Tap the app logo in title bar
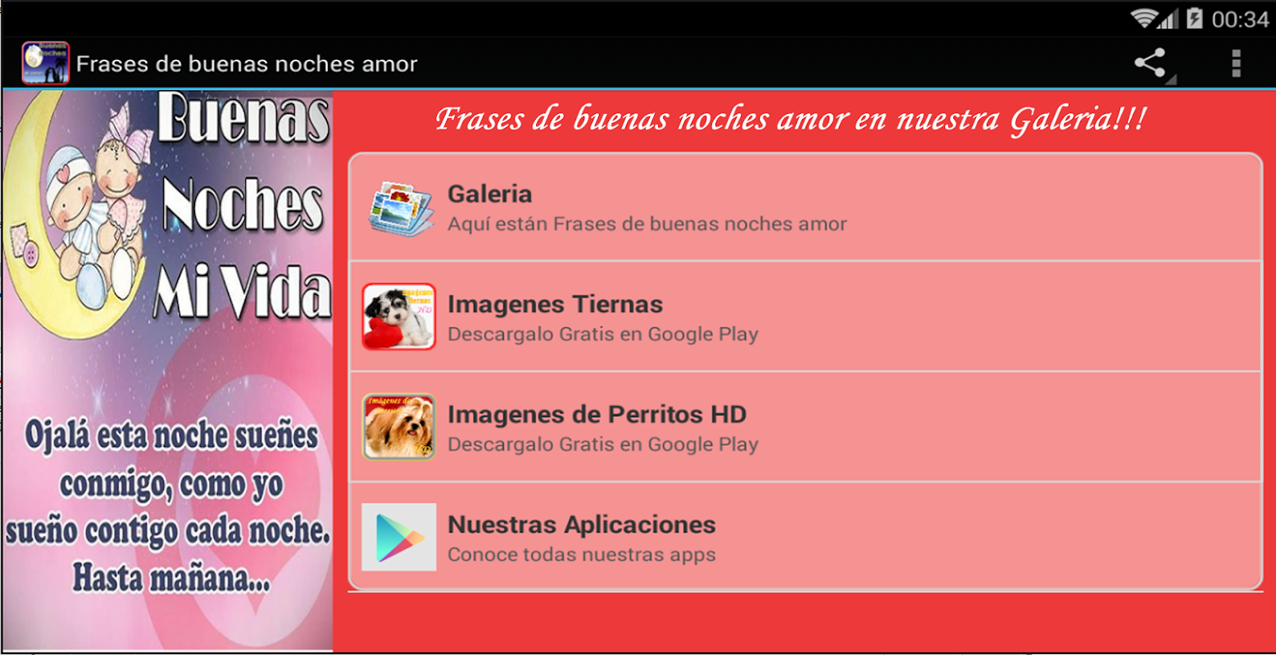1276x655 pixels. pos(46,62)
